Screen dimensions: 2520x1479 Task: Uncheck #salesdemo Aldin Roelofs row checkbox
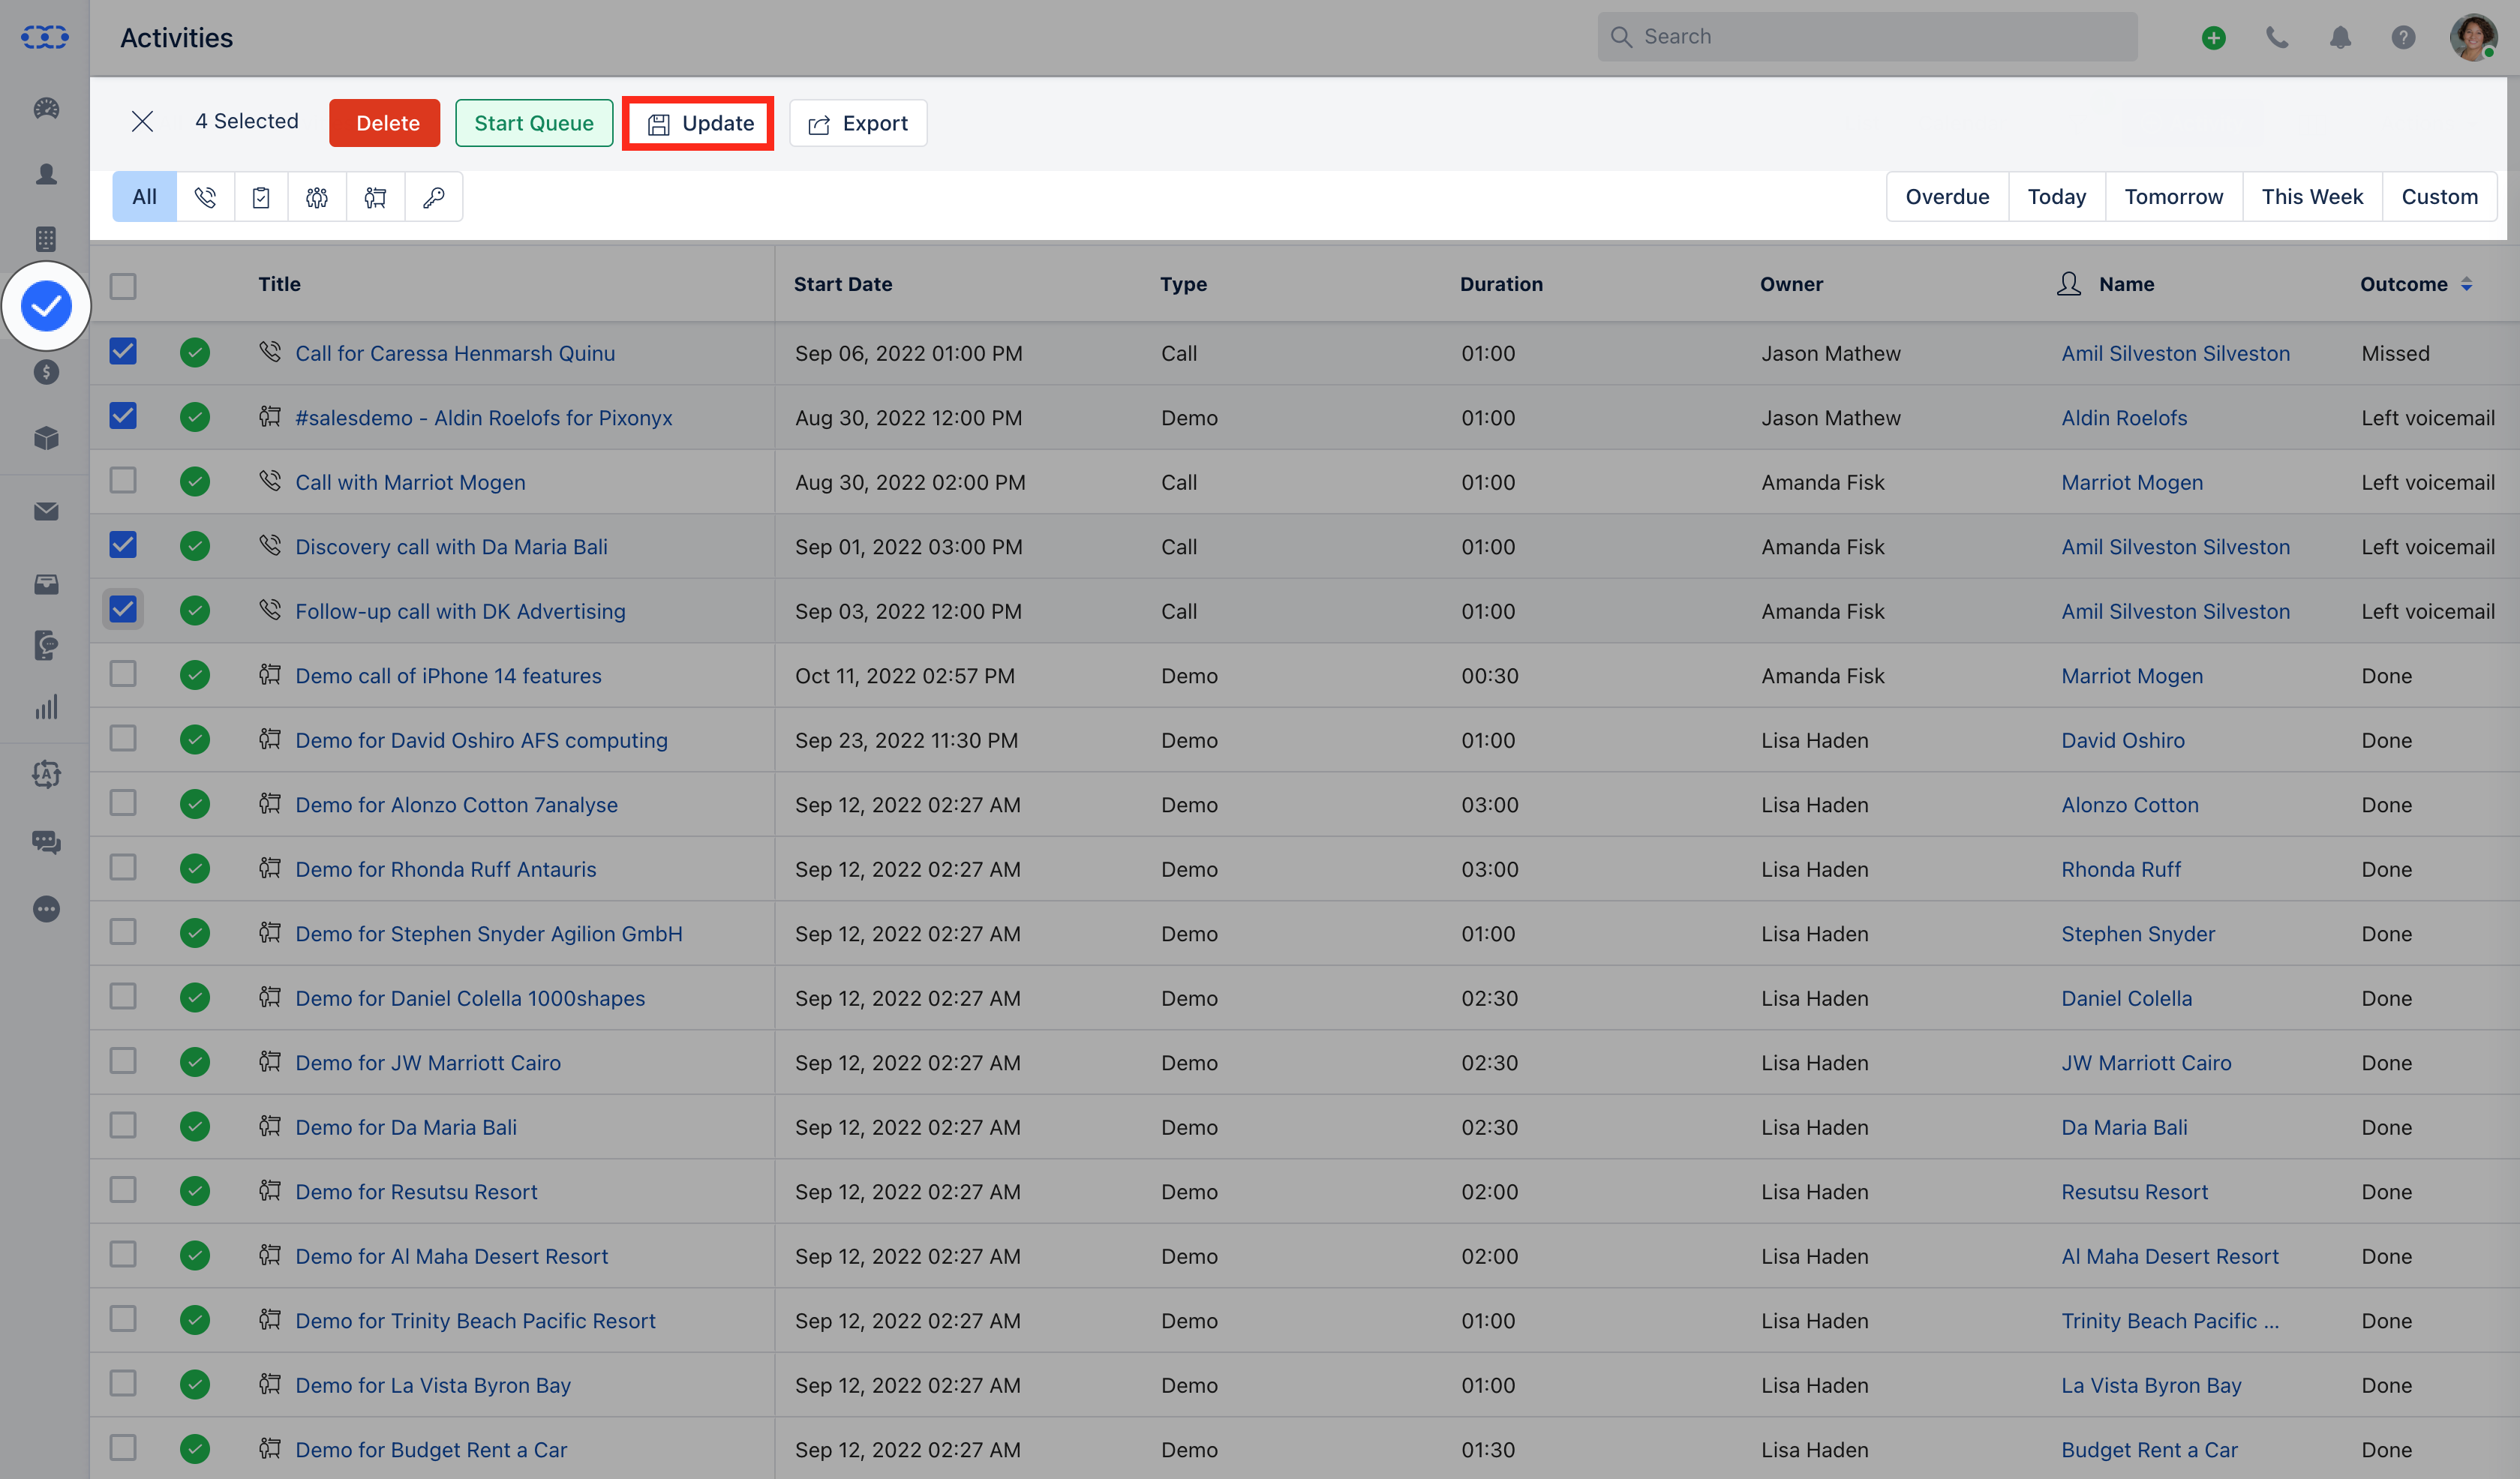coord(123,416)
